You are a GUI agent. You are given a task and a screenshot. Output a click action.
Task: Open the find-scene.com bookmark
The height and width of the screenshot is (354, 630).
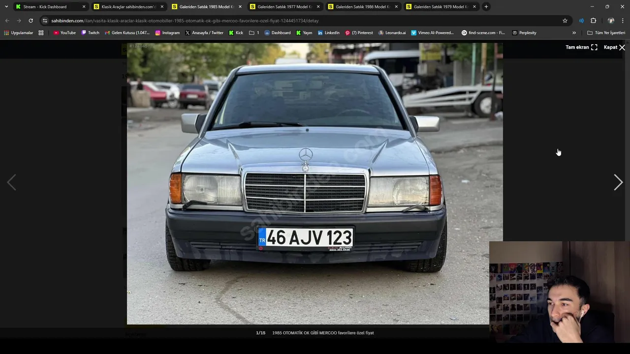pos(483,33)
